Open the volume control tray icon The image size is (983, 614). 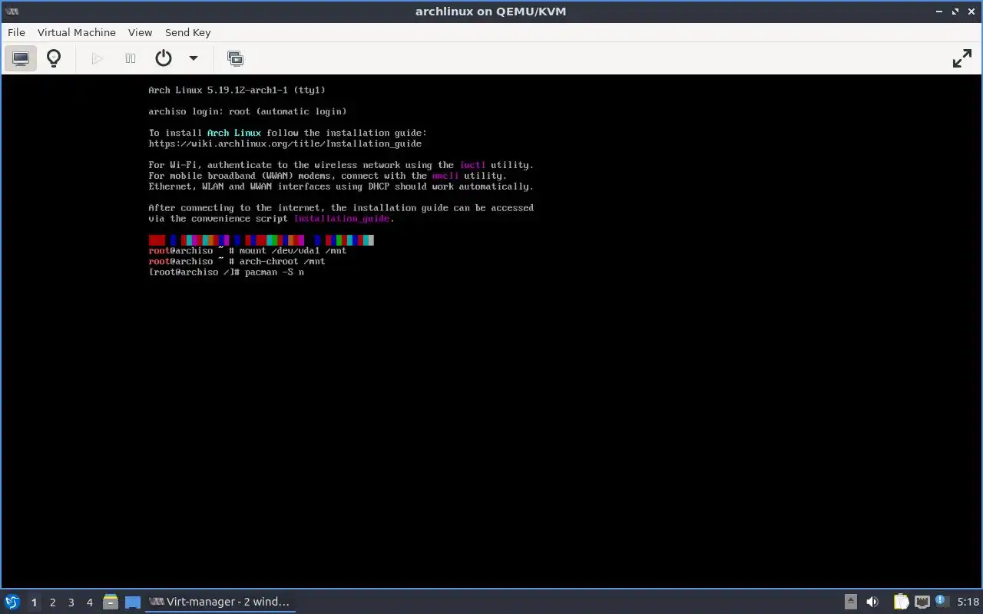[x=872, y=602]
